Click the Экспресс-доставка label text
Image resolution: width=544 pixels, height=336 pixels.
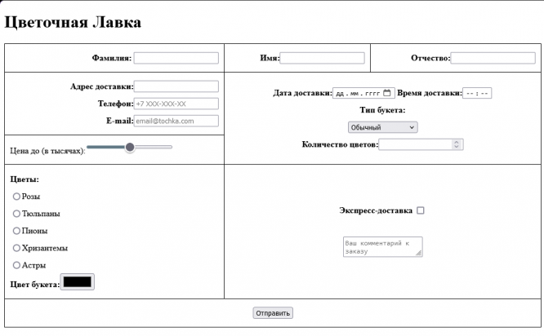click(x=376, y=210)
